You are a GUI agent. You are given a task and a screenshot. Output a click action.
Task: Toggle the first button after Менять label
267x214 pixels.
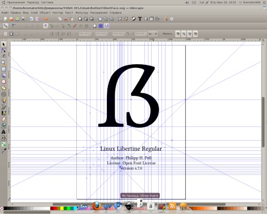(178, 34)
